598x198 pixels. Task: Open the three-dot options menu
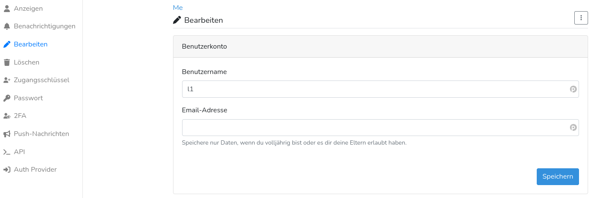point(581,18)
